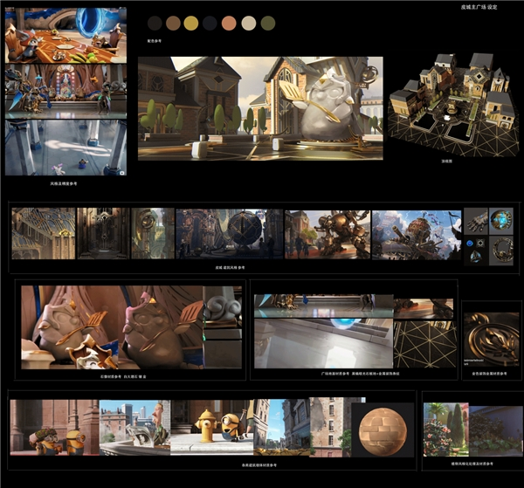Click the small blue gems item thumbnail
Screen dimensions: 524x488
[x=476, y=251]
